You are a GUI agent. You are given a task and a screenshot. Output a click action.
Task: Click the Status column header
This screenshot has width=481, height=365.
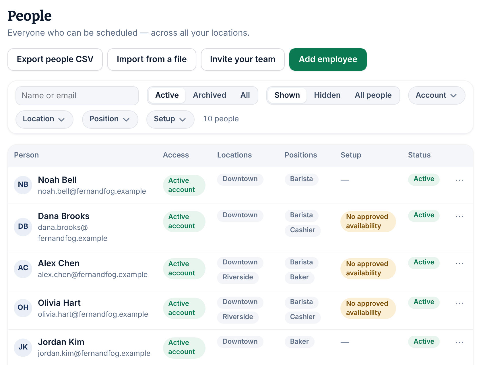419,155
